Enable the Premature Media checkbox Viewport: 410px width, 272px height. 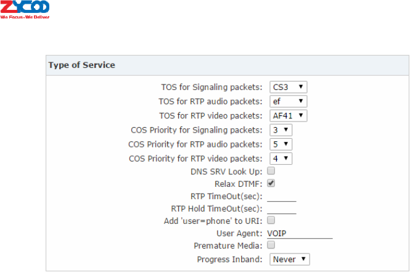(x=271, y=245)
